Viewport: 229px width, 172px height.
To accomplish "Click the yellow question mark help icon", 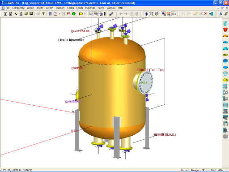I will coord(43,14).
